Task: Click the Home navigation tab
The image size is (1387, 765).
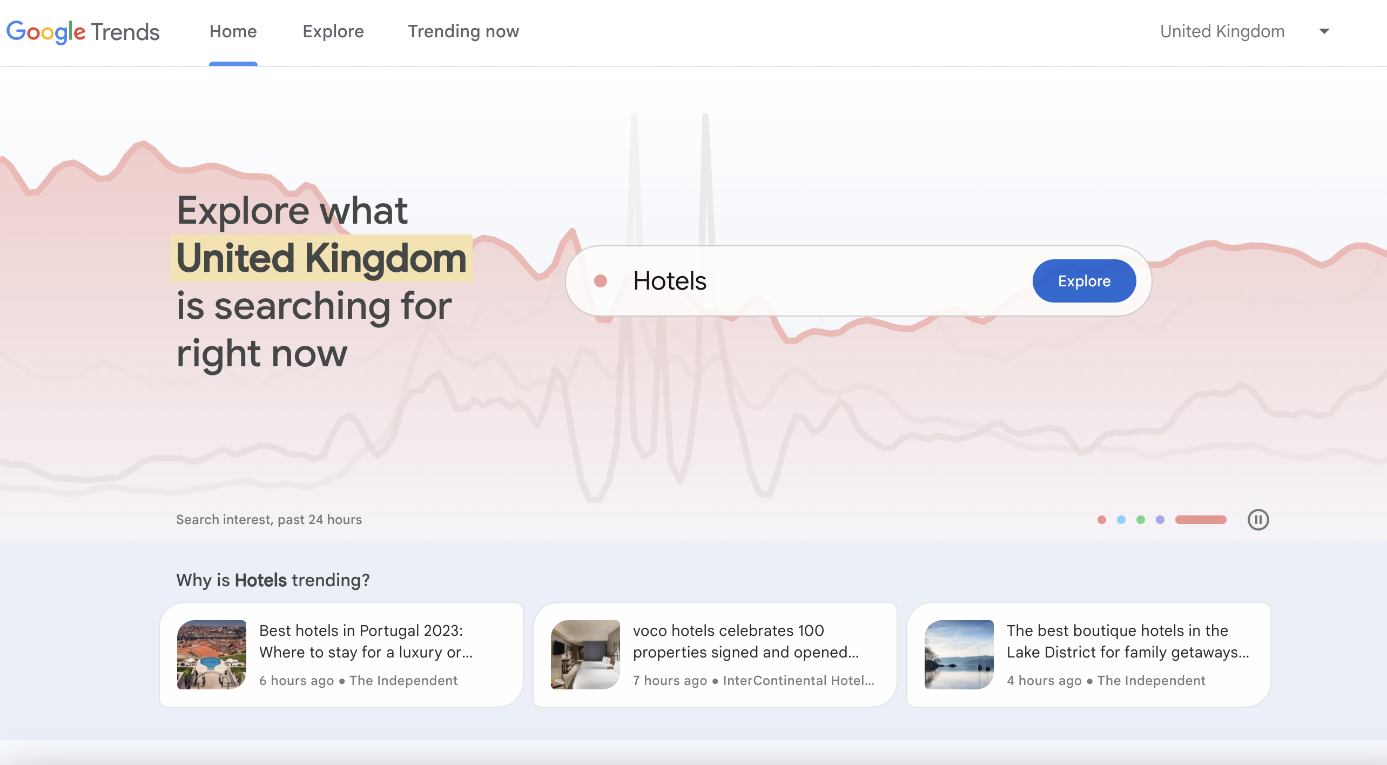Action: 233,31
